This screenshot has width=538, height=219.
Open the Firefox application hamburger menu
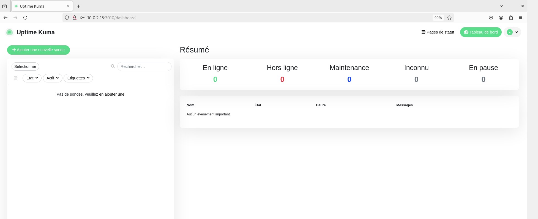click(x=521, y=18)
